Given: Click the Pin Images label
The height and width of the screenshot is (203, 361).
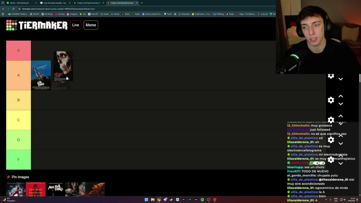Looking at the screenshot, I should point(20,177).
